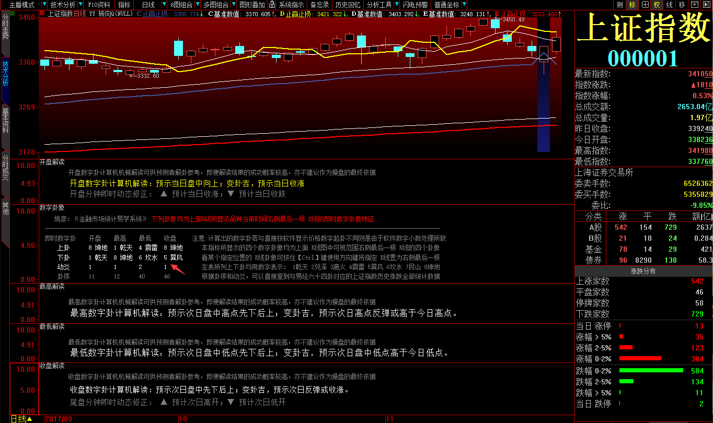Click 主播模式 menu item
This screenshot has width=713, height=423.
tap(22, 5)
